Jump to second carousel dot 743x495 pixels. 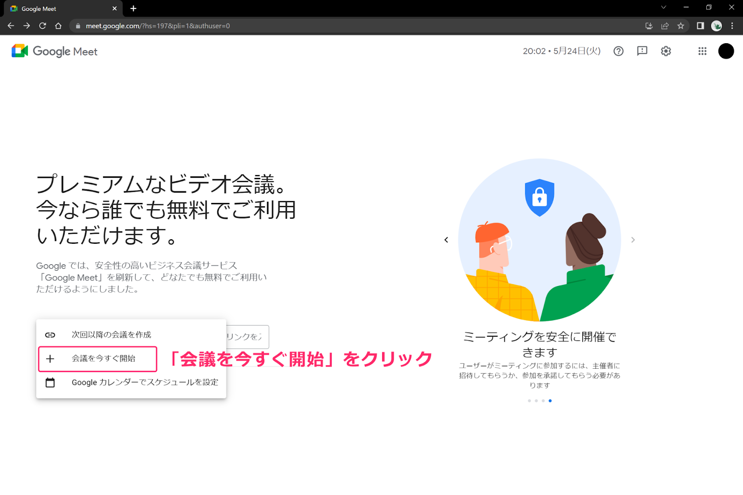tap(536, 401)
